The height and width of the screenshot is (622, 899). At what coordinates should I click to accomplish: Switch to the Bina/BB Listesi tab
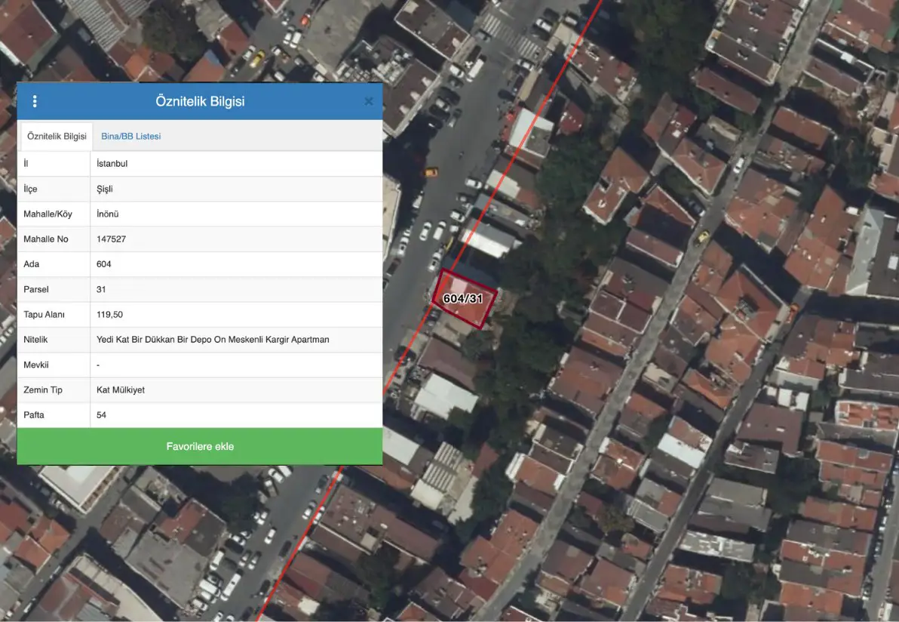click(130, 136)
